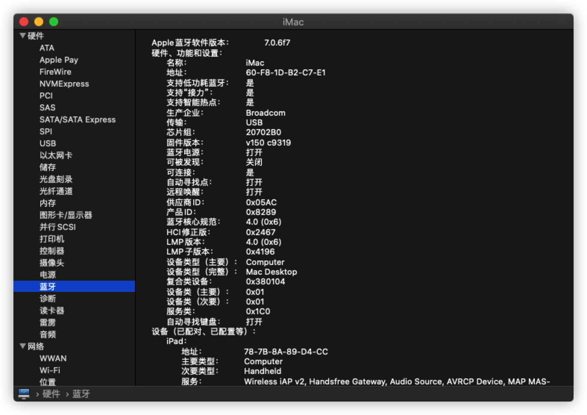Select highlighted 蓝牙 sidebar row
The width and height of the screenshot is (587, 415).
pyautogui.click(x=74, y=286)
